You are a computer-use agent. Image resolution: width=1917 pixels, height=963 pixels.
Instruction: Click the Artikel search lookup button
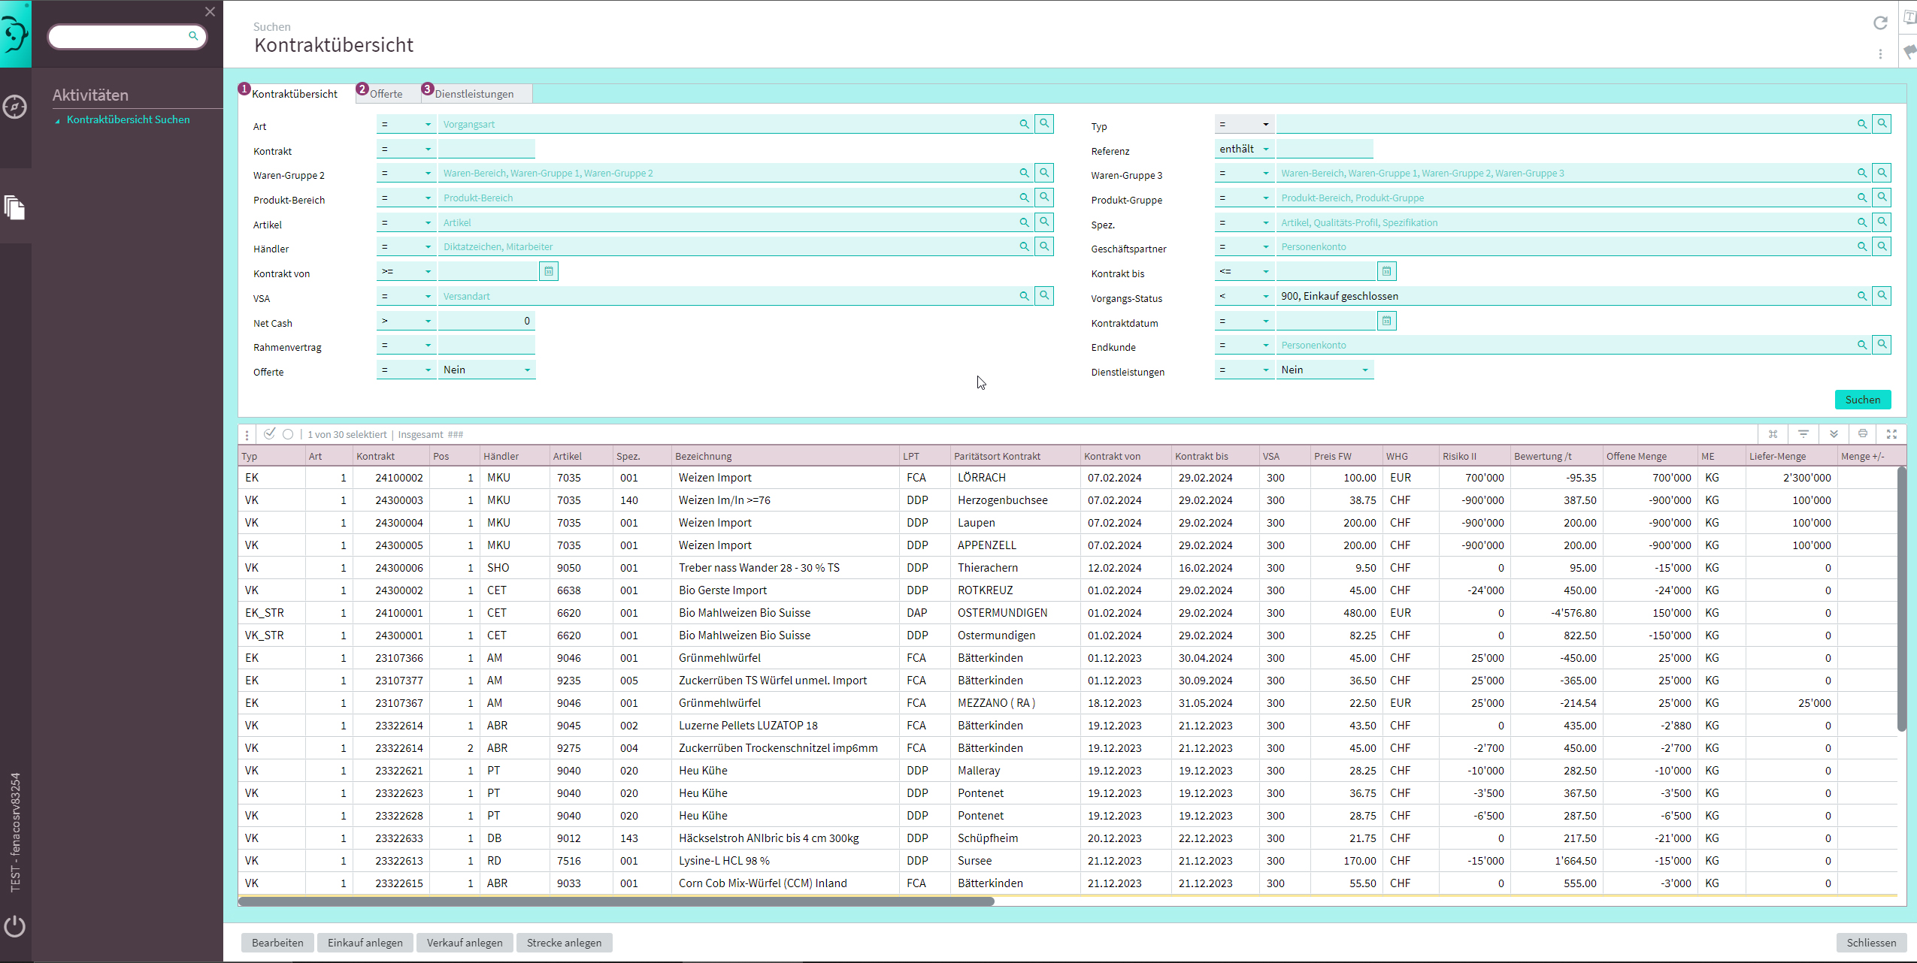[x=1044, y=222]
